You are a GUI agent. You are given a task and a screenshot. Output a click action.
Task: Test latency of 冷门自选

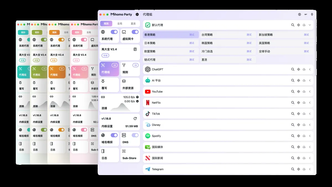pos(249,51)
